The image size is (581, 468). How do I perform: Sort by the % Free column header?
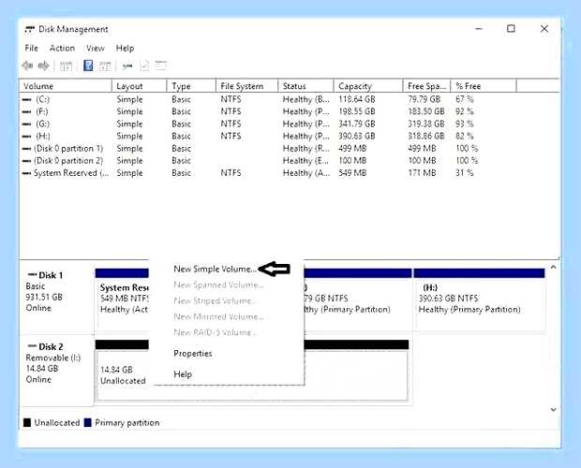[x=484, y=86]
